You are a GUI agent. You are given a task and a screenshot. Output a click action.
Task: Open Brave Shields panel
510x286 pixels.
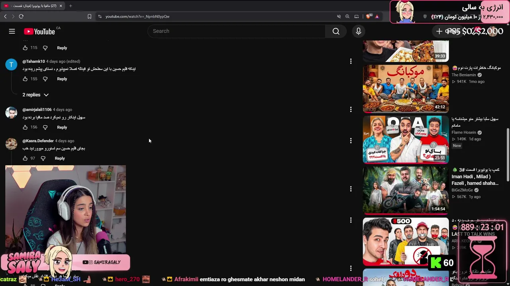pyautogui.click(x=368, y=16)
